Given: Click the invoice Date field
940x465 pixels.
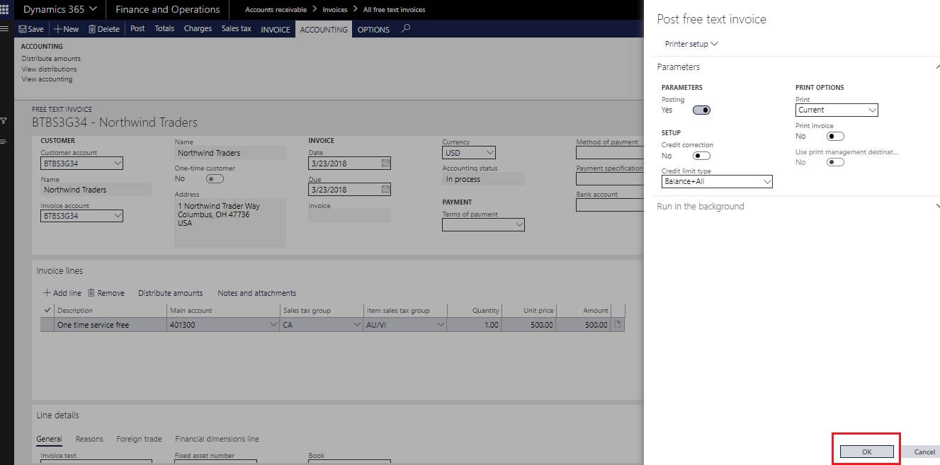Looking at the screenshot, I should pos(349,163).
